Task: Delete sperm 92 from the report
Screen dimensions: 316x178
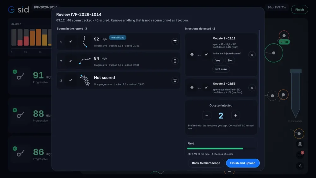Action: (x=175, y=42)
